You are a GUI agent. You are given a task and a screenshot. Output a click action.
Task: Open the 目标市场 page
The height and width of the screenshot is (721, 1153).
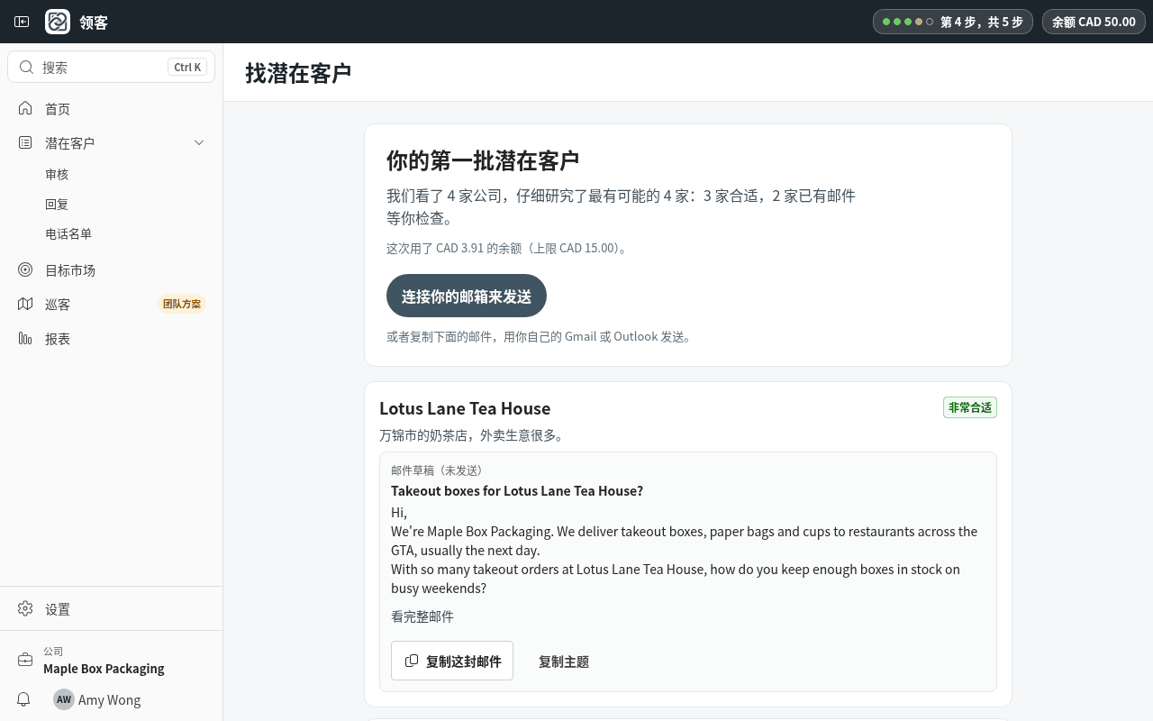(112, 270)
